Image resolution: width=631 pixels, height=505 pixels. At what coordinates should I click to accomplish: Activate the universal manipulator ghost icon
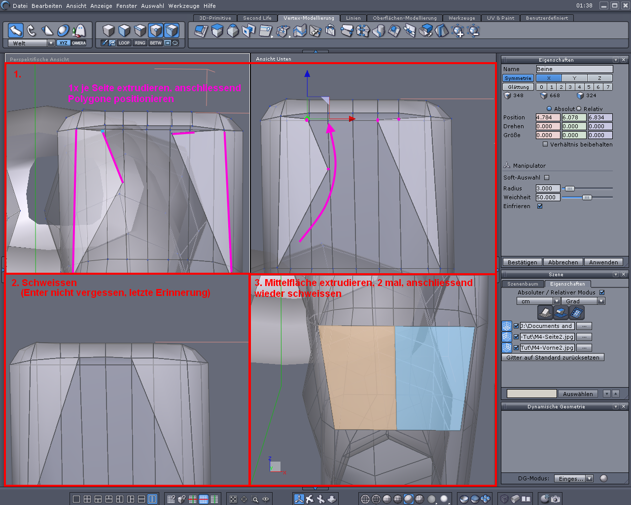coord(79,31)
